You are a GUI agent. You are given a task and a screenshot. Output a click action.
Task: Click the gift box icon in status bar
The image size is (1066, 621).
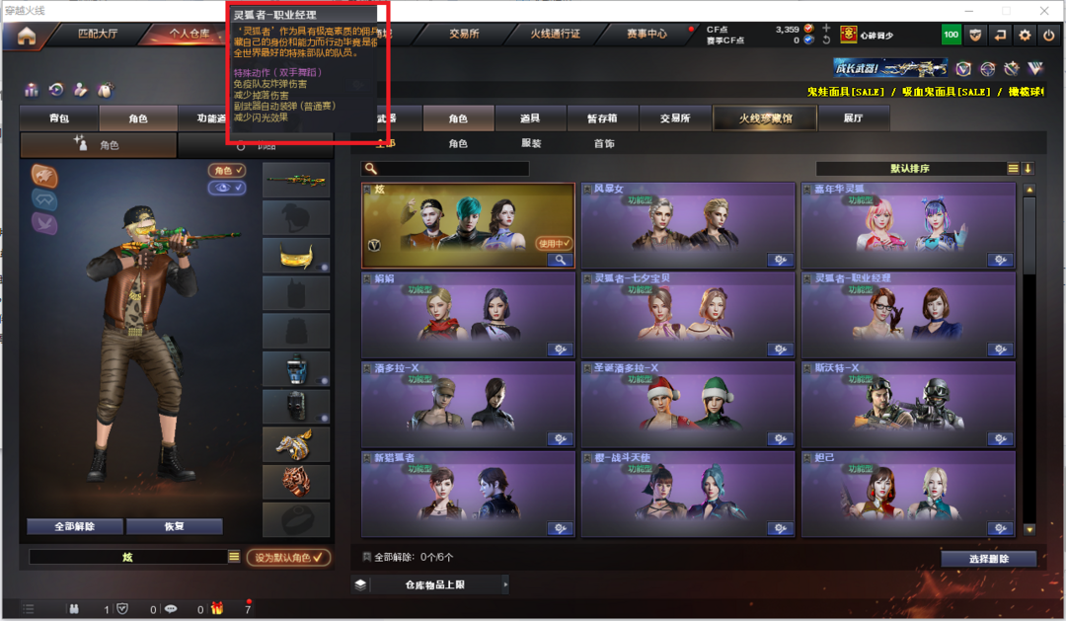pos(217,609)
